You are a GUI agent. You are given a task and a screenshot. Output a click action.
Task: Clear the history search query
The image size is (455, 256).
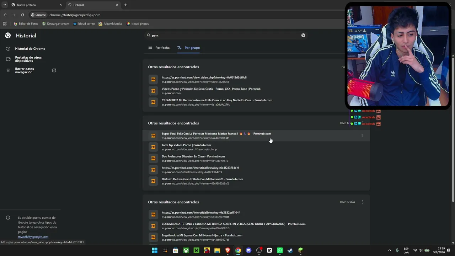303,36
